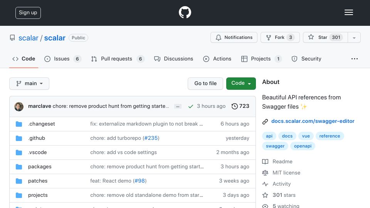Open pull request #235 link
Image resolution: width=370 pixels, height=208 pixels.
click(151, 138)
